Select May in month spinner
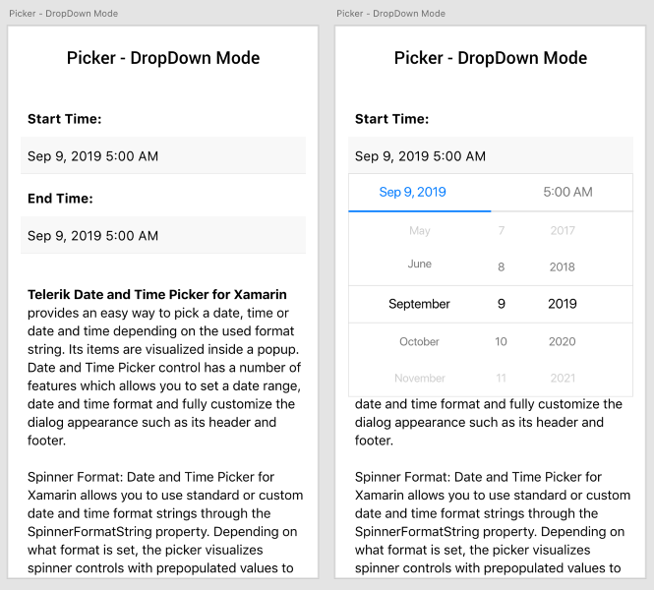Image resolution: width=654 pixels, height=590 pixels. [420, 230]
